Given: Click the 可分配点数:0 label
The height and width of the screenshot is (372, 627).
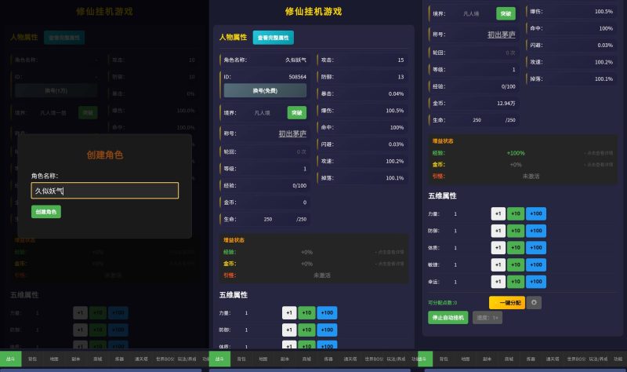Looking at the screenshot, I should (x=442, y=303).
